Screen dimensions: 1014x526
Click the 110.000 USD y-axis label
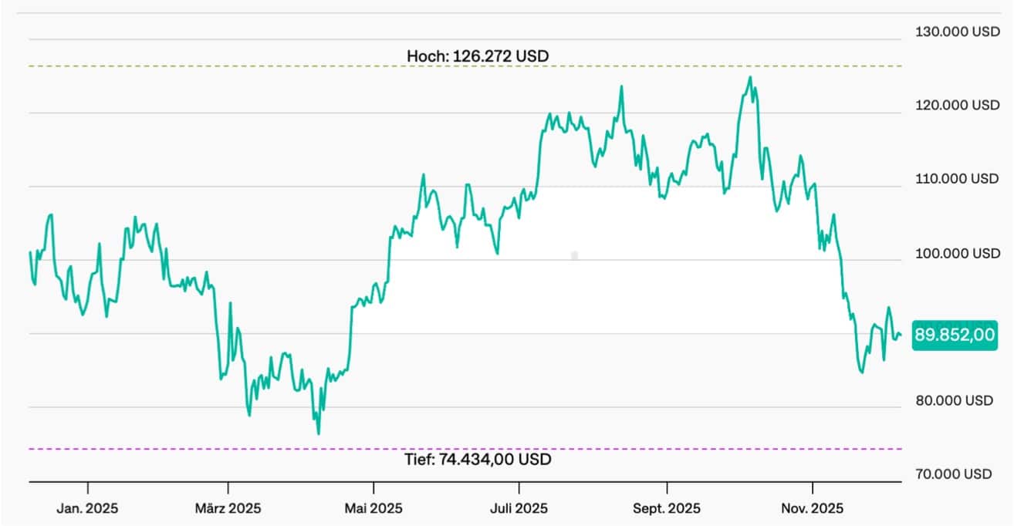pos(957,179)
